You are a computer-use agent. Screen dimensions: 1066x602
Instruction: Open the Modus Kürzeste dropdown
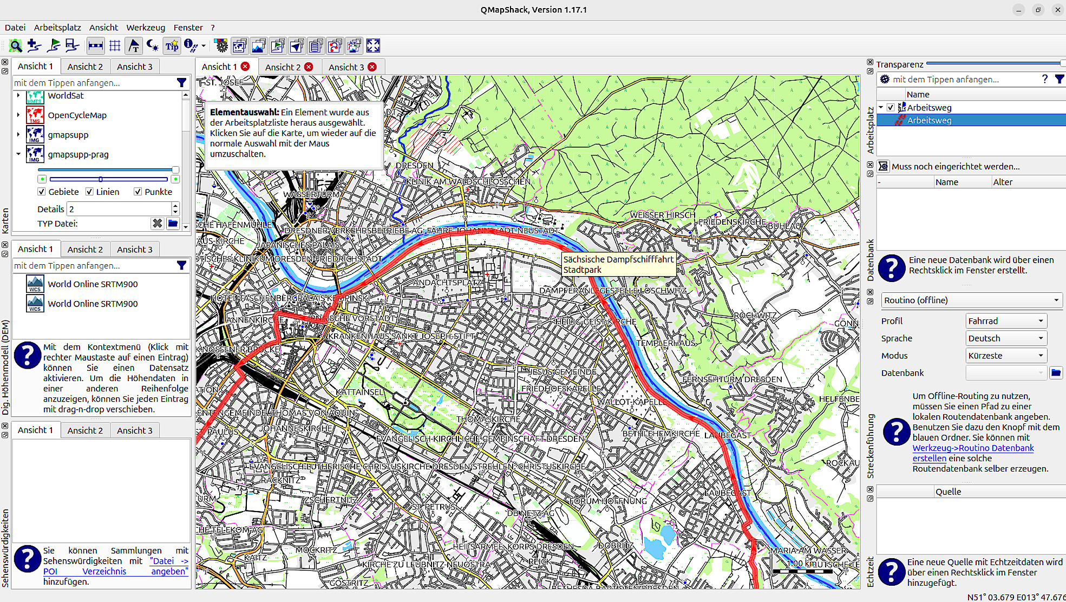(1005, 356)
